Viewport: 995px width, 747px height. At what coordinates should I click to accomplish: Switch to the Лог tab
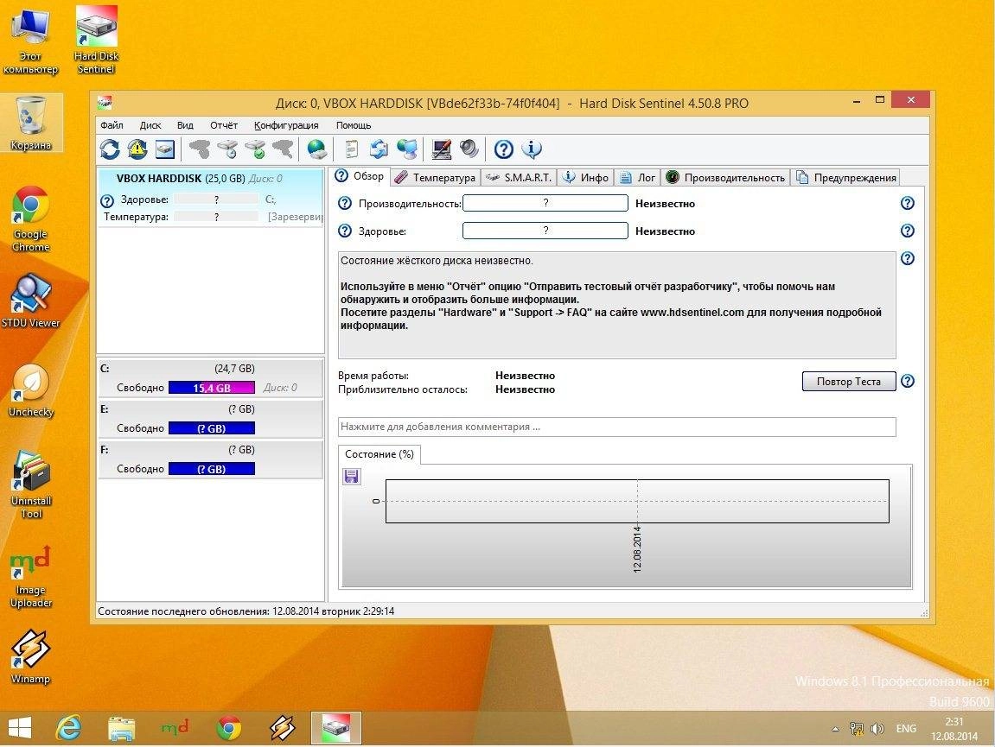click(x=638, y=178)
